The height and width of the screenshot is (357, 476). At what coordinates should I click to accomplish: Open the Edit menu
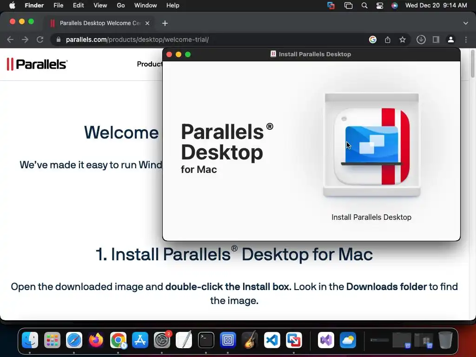(x=78, y=6)
